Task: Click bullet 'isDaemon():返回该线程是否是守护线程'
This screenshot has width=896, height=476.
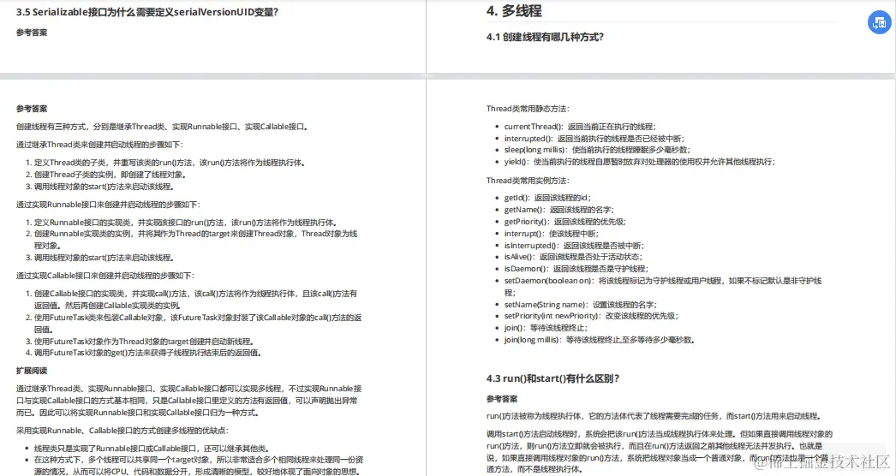Action: (576, 269)
